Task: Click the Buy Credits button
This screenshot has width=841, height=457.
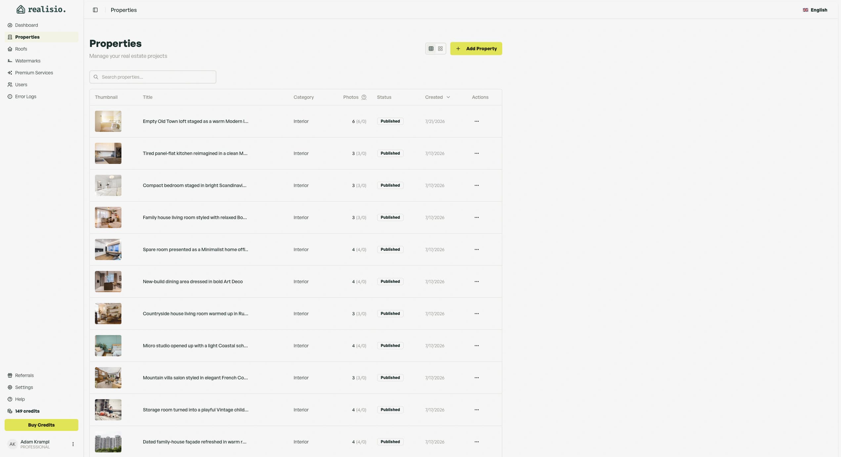Action: pyautogui.click(x=41, y=425)
